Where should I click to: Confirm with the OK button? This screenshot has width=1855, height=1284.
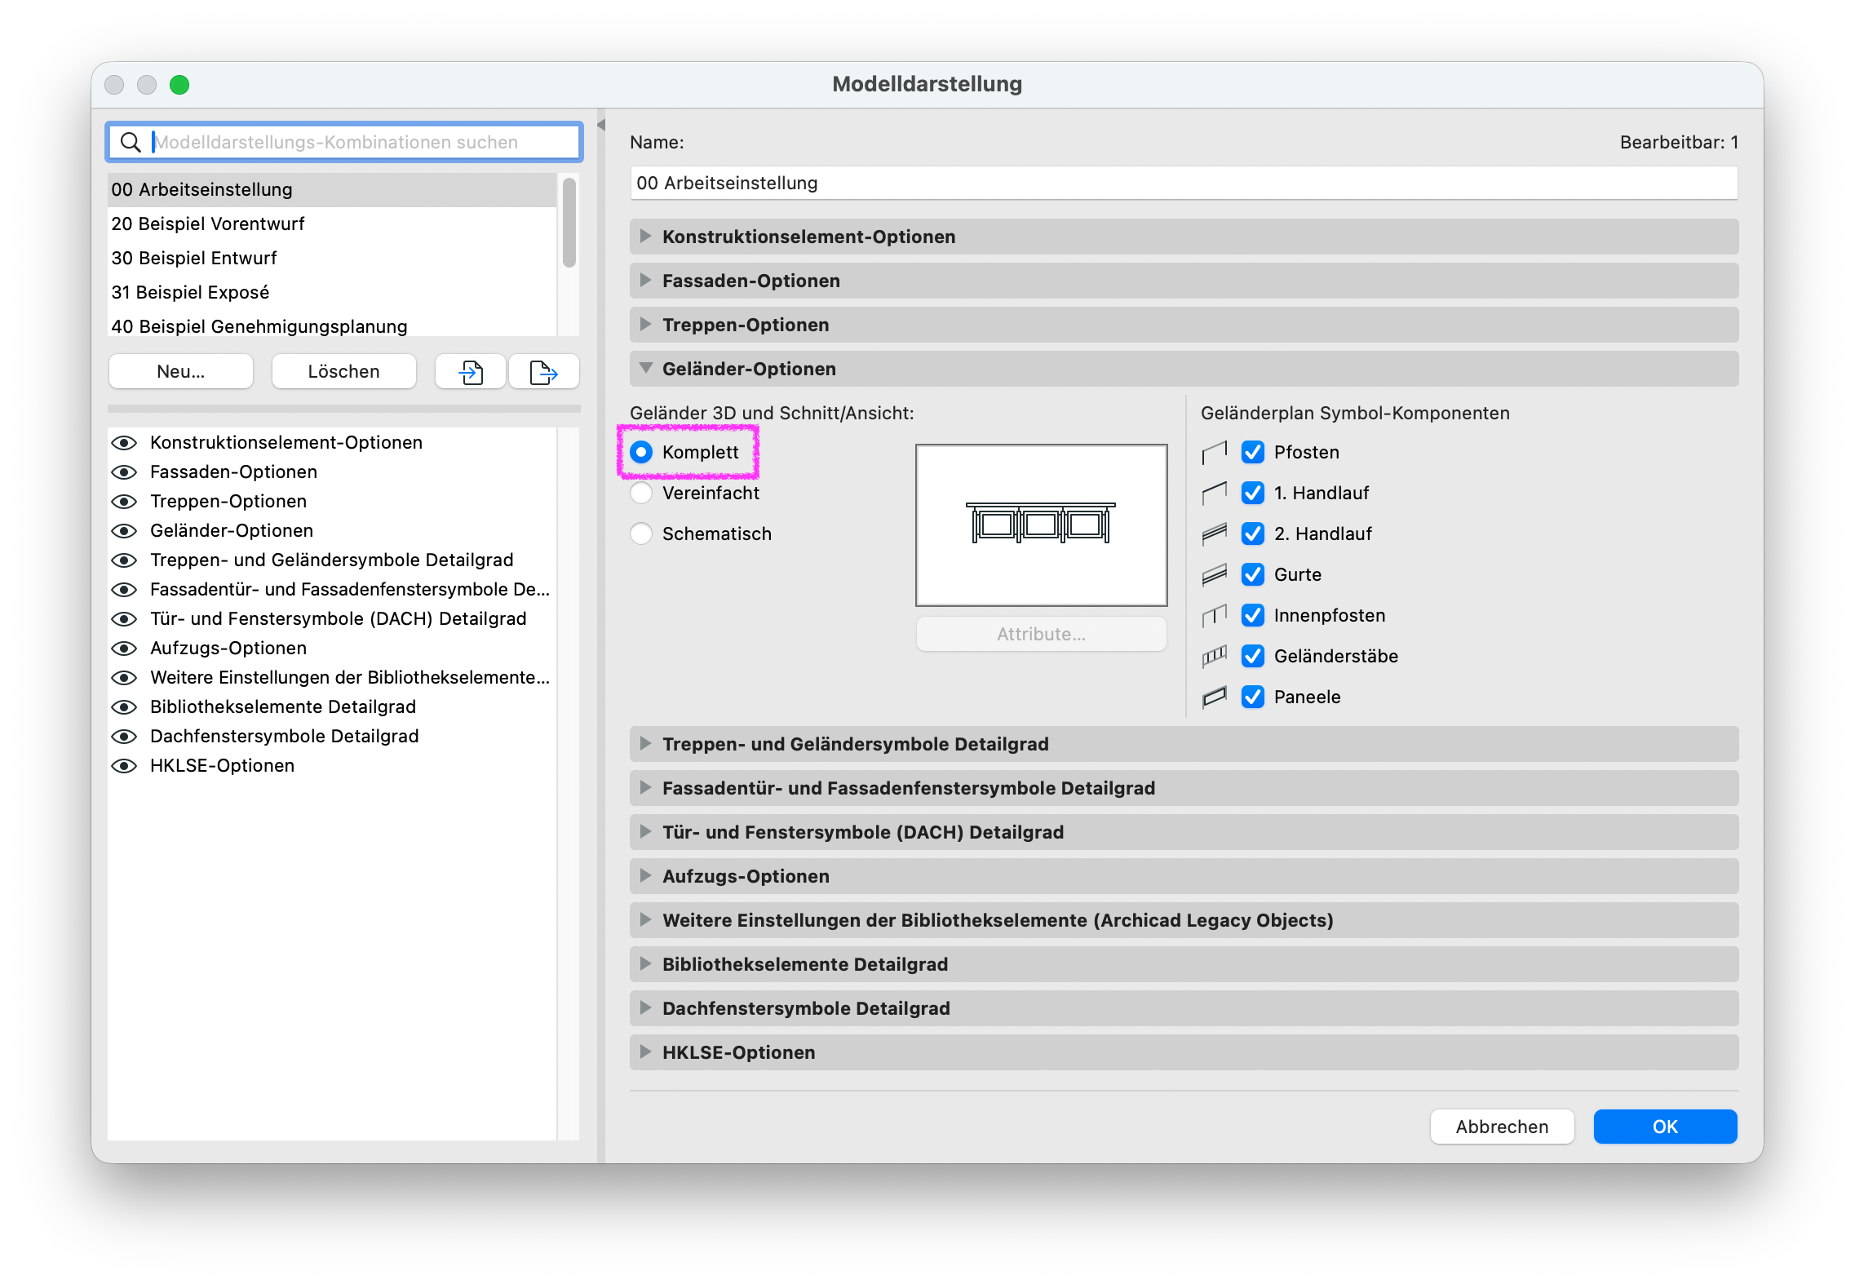(1665, 1127)
